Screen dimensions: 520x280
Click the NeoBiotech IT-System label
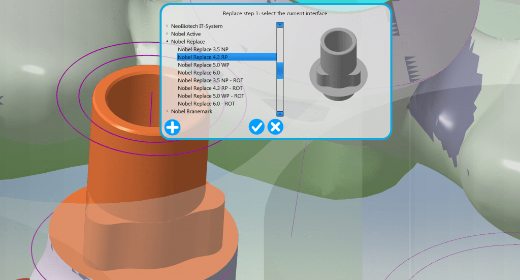[x=197, y=26]
